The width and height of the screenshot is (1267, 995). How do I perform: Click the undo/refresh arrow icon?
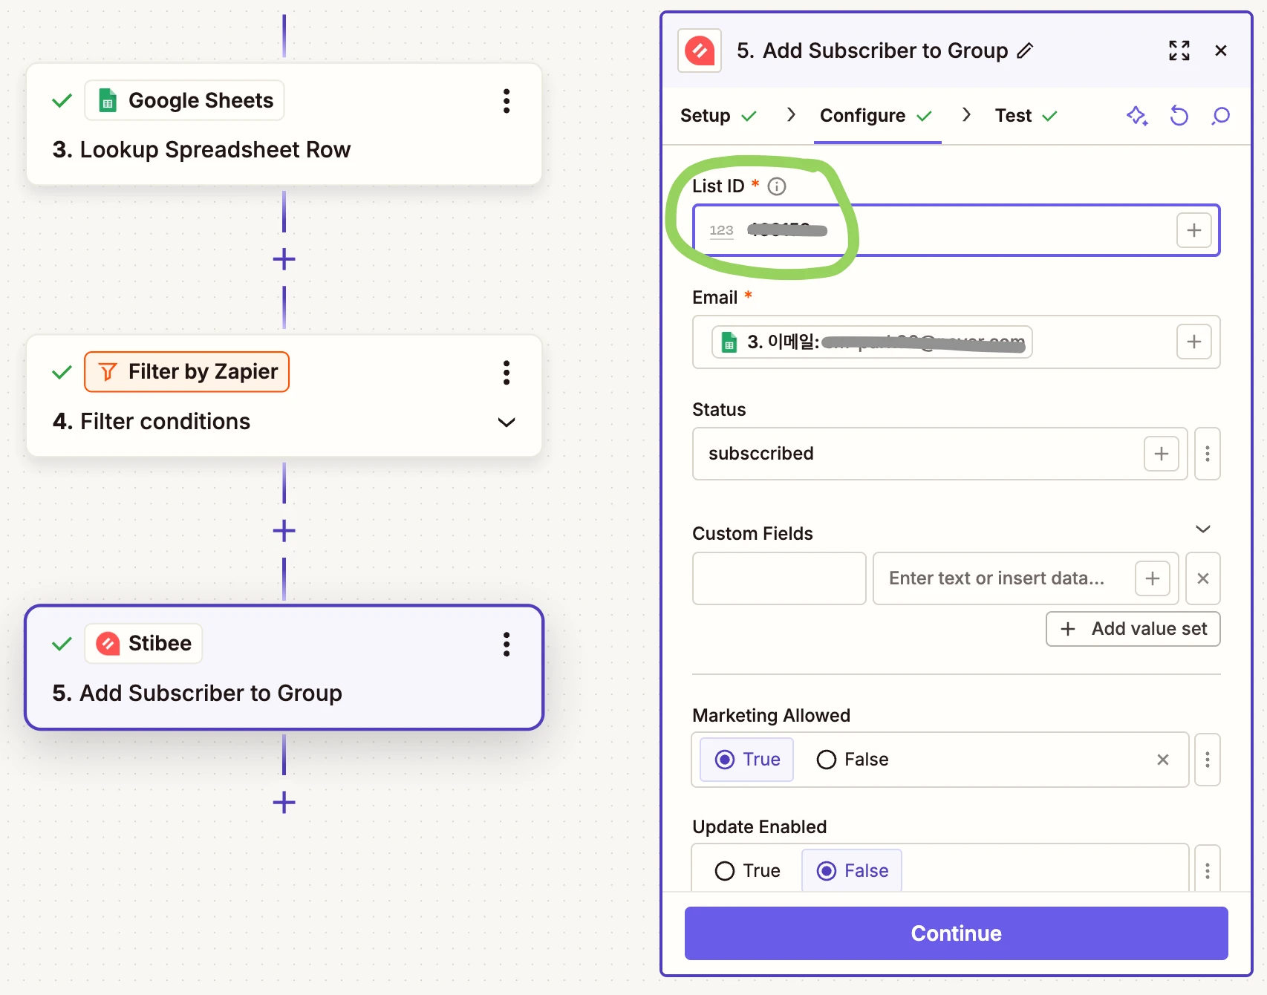pos(1179,116)
